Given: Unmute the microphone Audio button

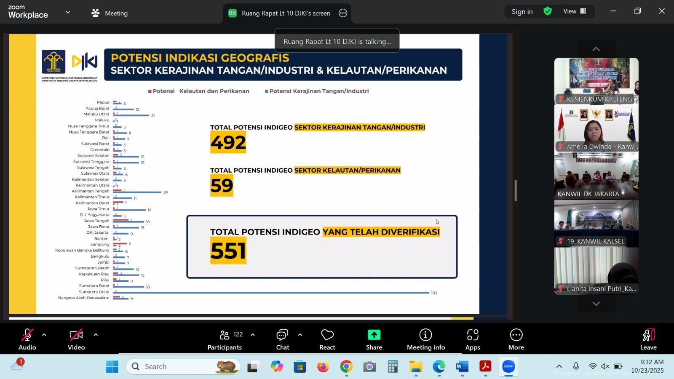Looking at the screenshot, I should click(x=27, y=339).
